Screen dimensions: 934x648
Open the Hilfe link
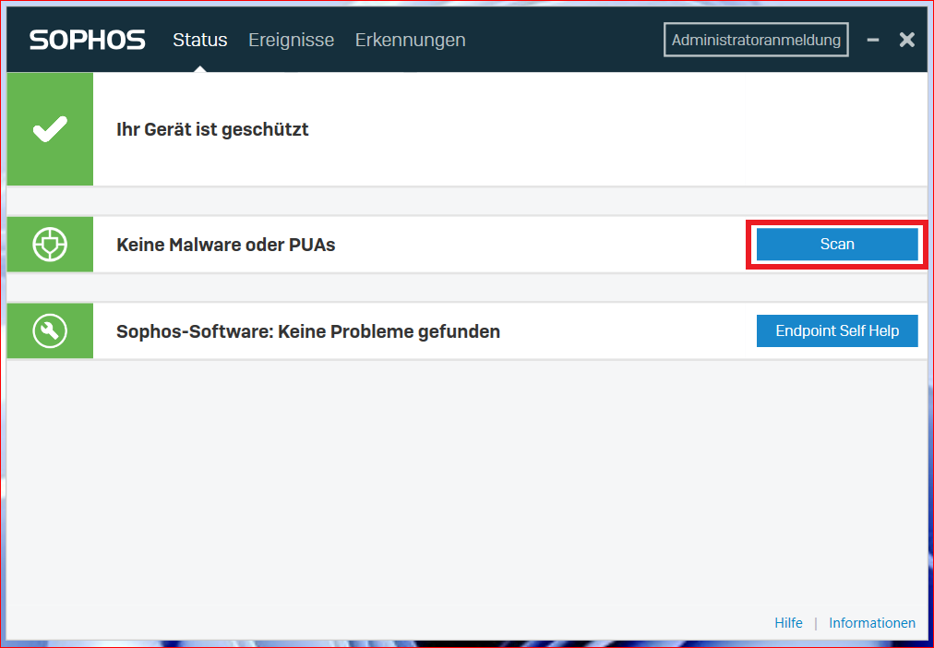point(788,623)
